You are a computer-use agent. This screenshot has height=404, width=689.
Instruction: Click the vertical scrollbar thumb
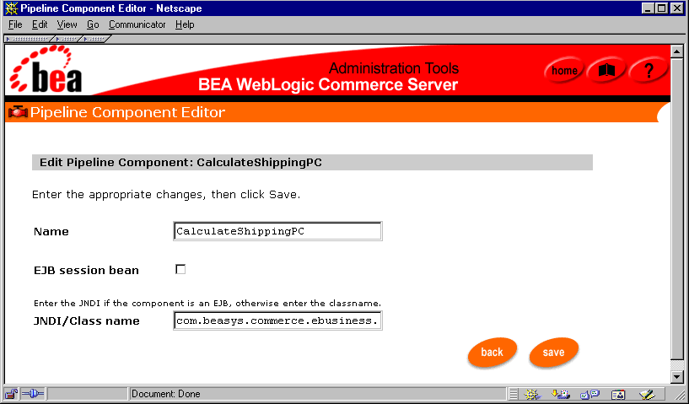pyautogui.click(x=677, y=208)
